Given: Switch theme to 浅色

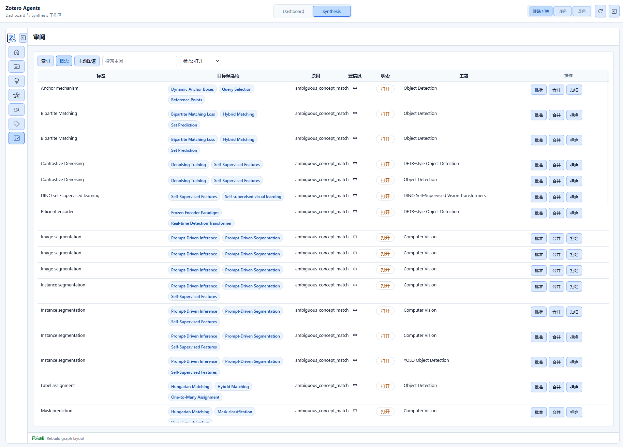Looking at the screenshot, I should click(x=563, y=11).
